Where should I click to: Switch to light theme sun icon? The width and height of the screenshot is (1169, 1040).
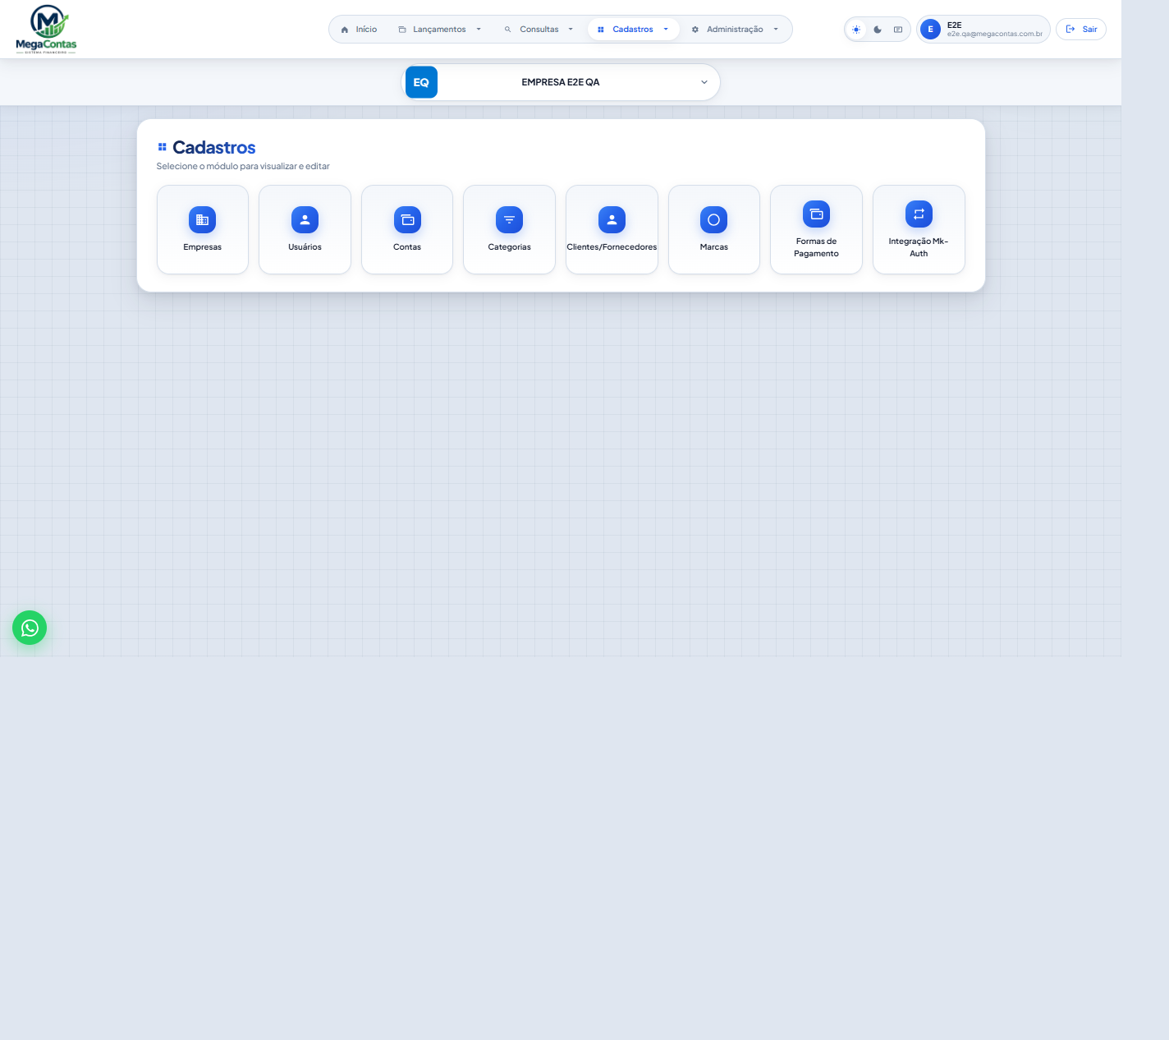pos(856,30)
